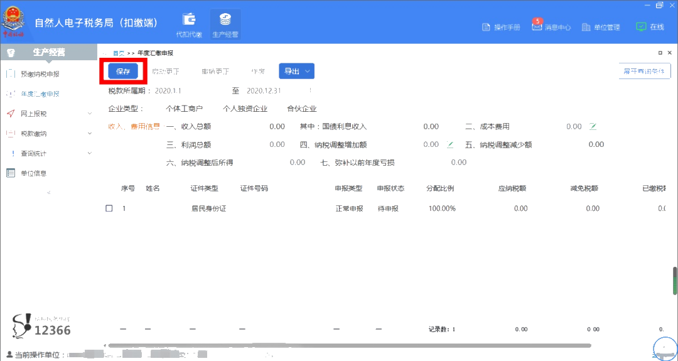Click the 正常申报 cell in row 1
Viewport: 678px width, 361px height.
pos(350,208)
